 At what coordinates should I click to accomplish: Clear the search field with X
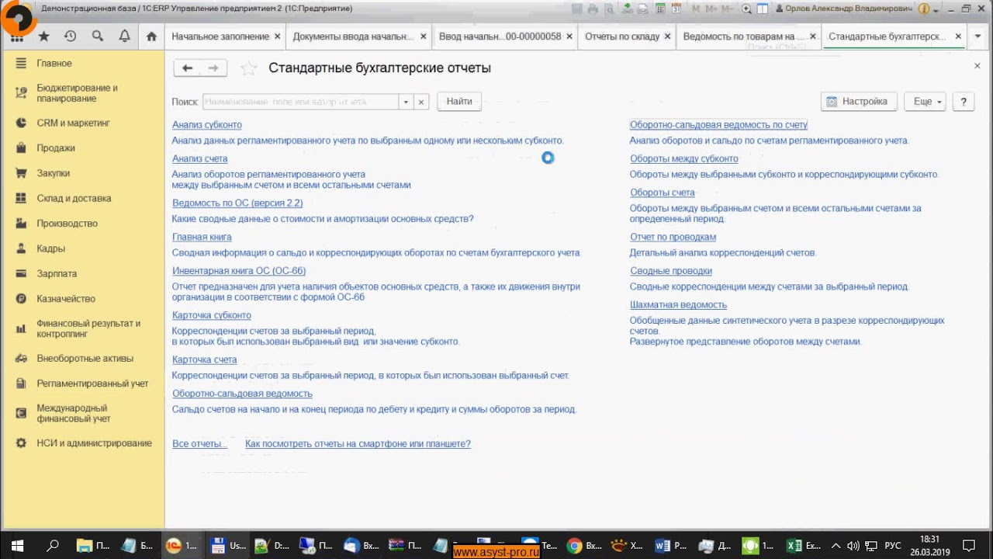pyautogui.click(x=421, y=102)
